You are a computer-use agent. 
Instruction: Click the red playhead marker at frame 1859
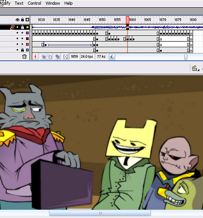pyautogui.click(x=128, y=20)
